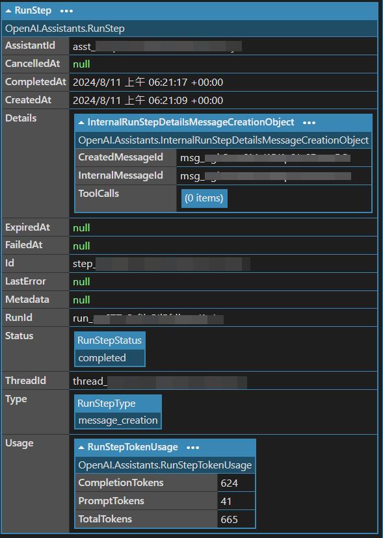This screenshot has width=383, height=538.
Task: Open the RunStep ellipsis menu
Action: point(66,11)
